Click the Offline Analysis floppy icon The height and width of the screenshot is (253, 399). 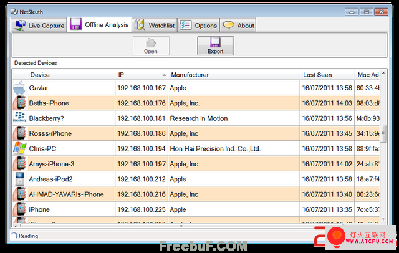75,24
